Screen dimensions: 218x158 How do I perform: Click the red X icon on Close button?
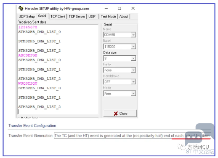[116, 114]
